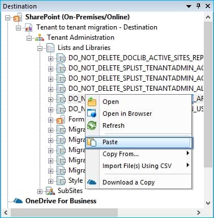Toggle the Destination panel auto-hide pin
Screen dimensions: 214x218
pos(199,6)
